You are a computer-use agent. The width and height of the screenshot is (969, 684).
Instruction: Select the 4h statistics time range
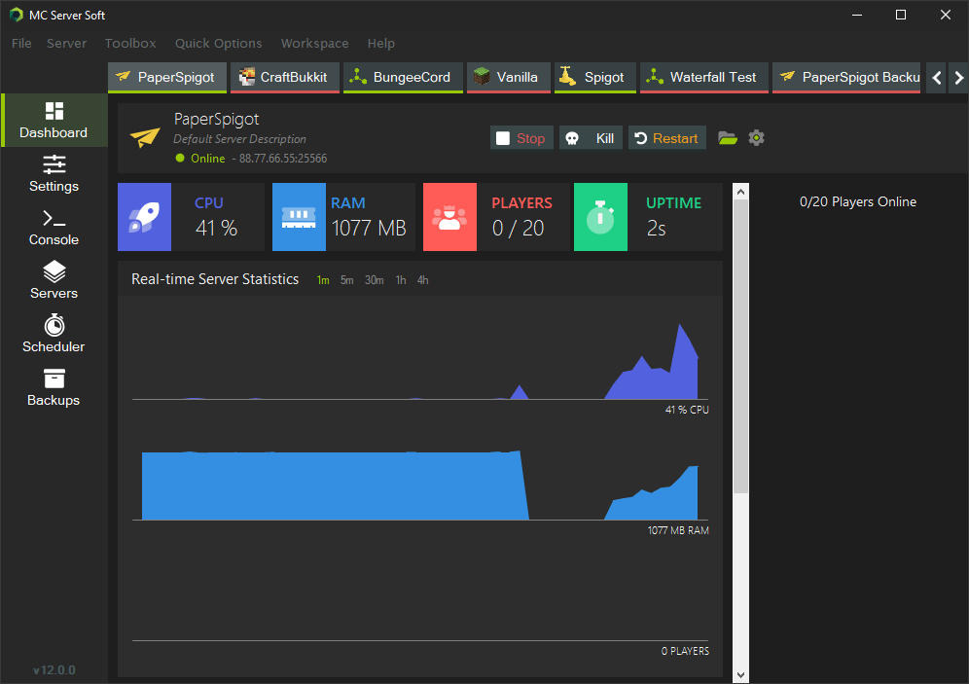click(422, 280)
